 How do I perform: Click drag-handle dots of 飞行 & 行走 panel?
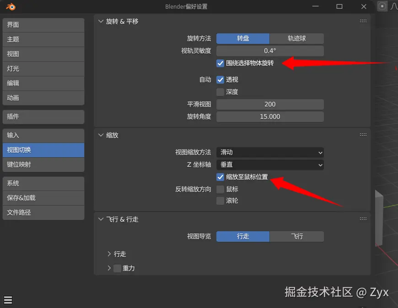363,219
